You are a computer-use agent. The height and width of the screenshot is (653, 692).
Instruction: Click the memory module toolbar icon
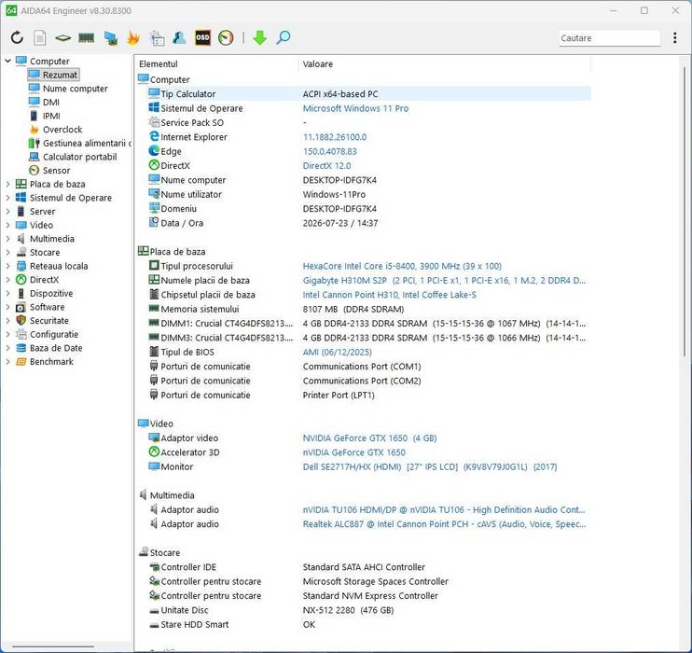tap(86, 38)
